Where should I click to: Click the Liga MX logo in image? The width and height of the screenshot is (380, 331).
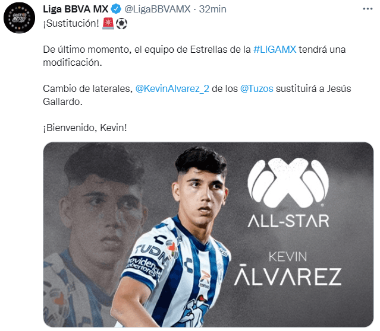point(288,183)
